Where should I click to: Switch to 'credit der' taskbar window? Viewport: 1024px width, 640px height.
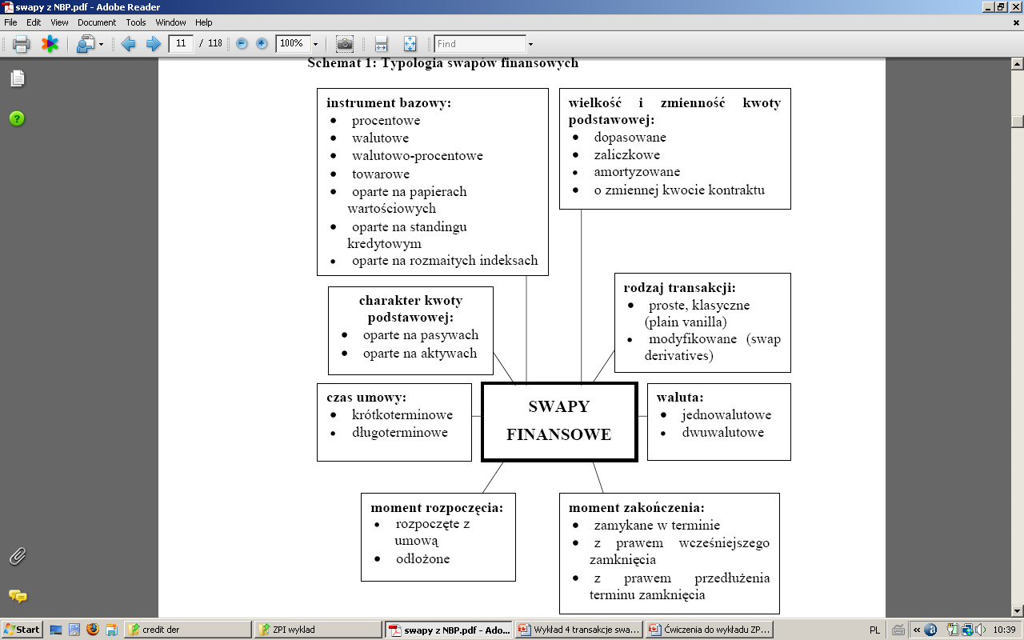(187, 630)
